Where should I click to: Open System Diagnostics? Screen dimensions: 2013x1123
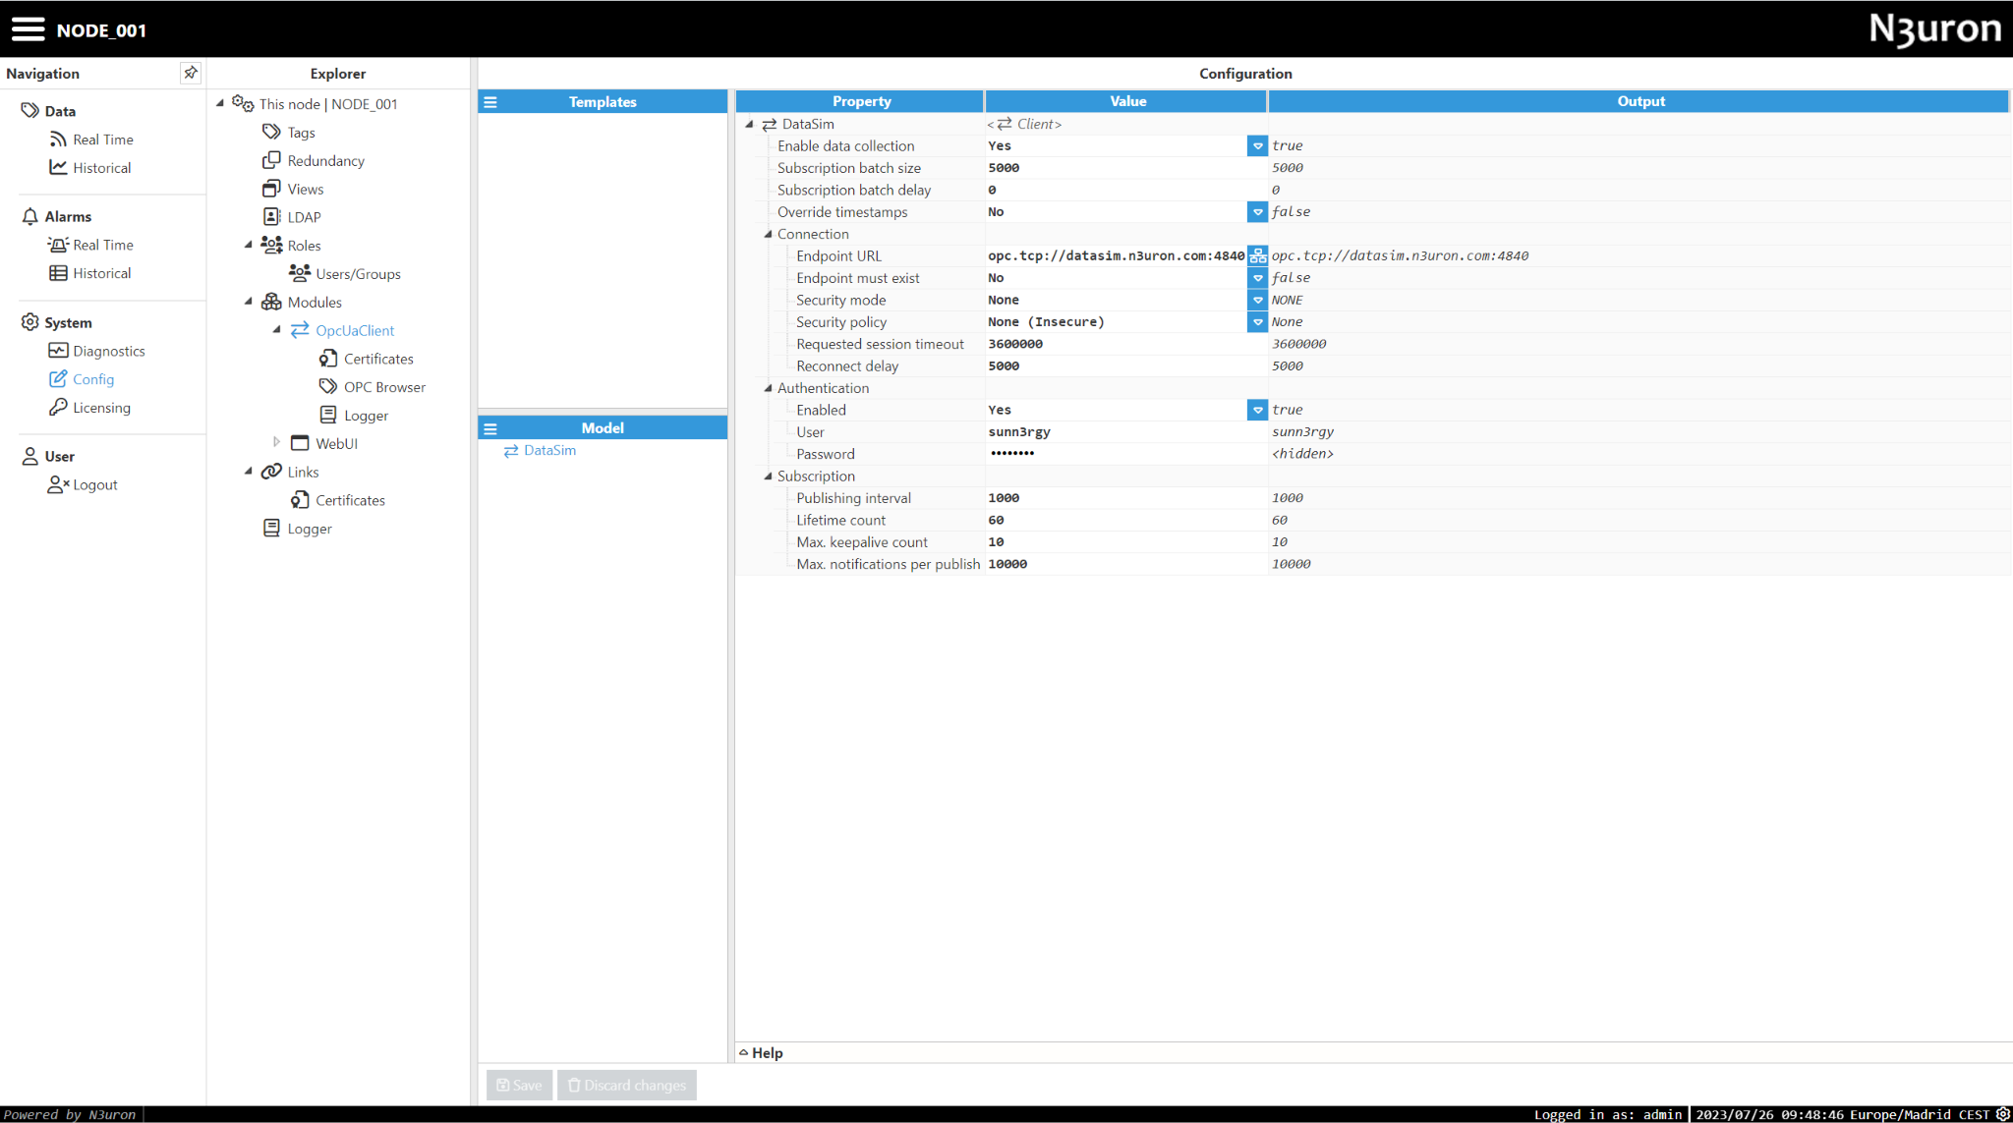[108, 351]
